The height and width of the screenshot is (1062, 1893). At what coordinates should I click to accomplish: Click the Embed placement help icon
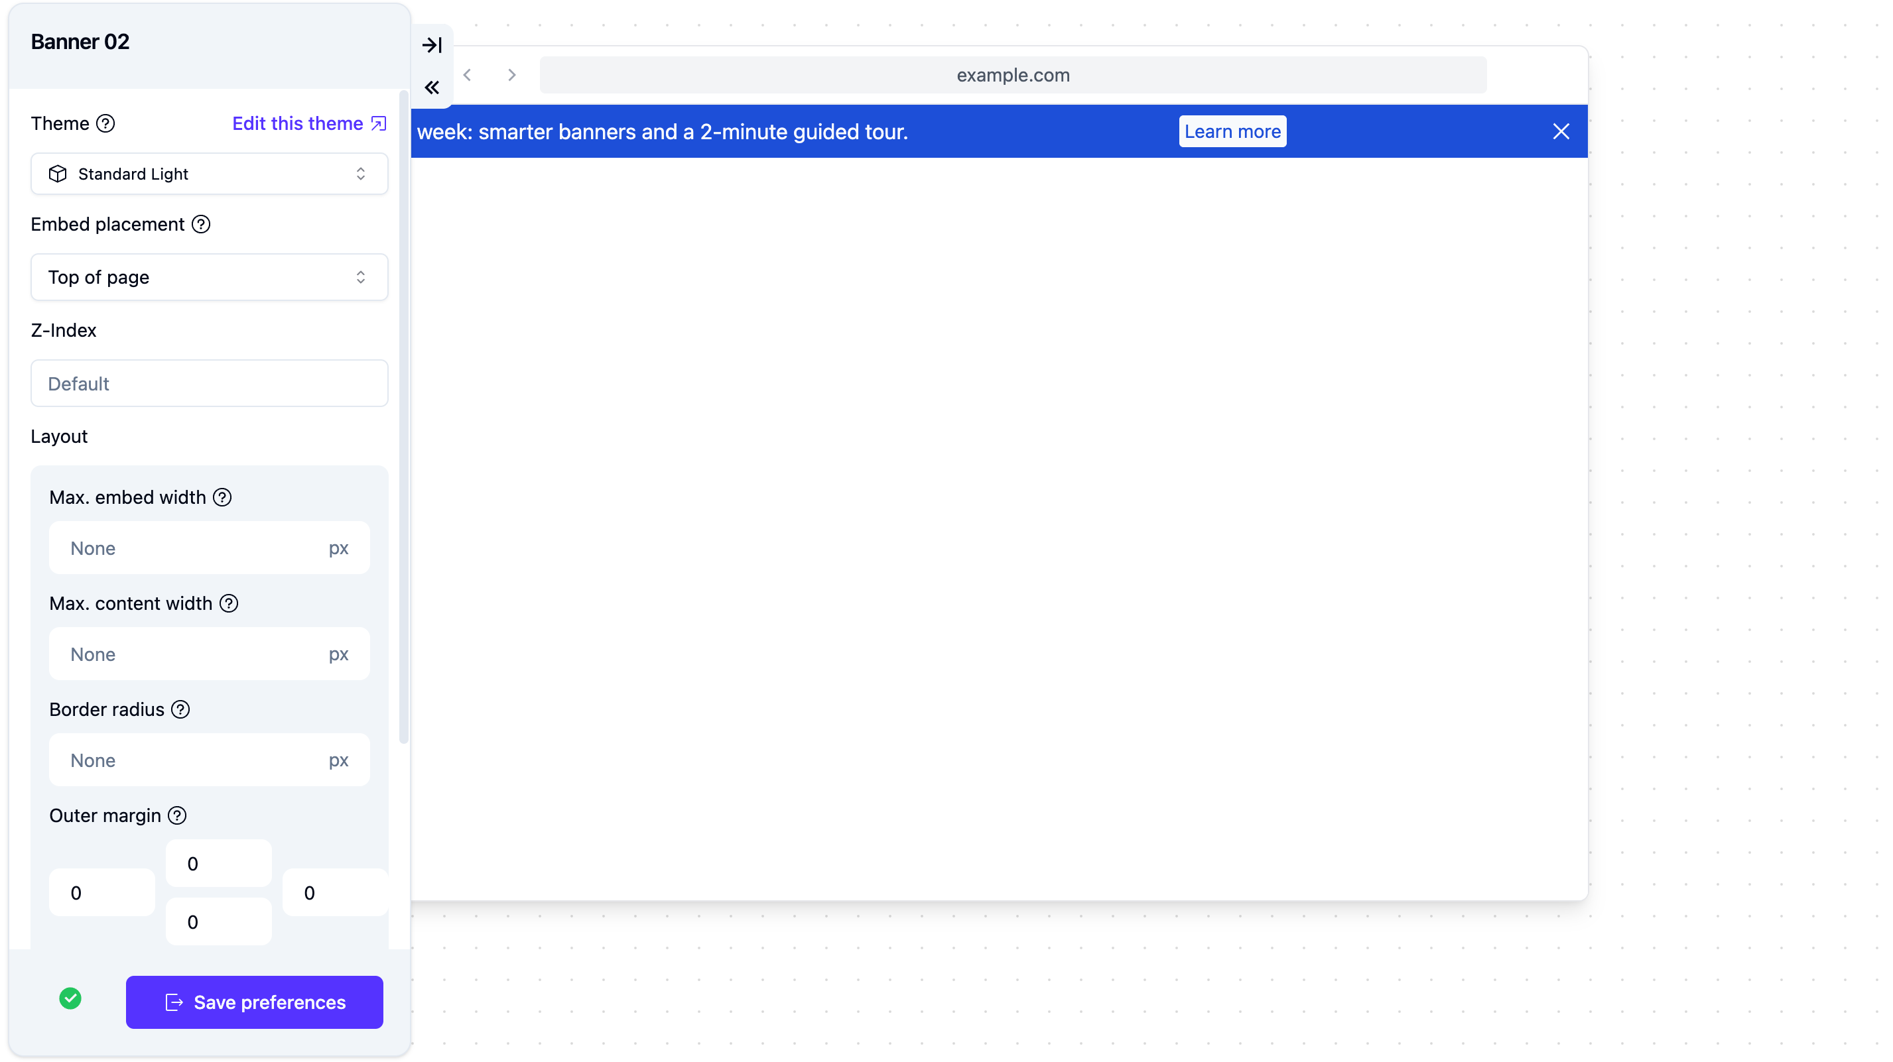click(200, 224)
